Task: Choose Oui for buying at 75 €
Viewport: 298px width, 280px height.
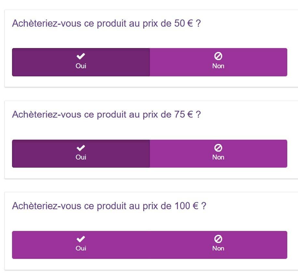Action: point(81,154)
